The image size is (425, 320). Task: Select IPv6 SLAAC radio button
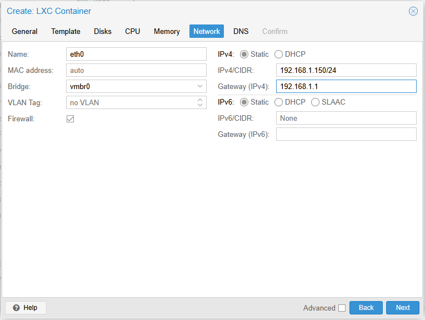[315, 102]
